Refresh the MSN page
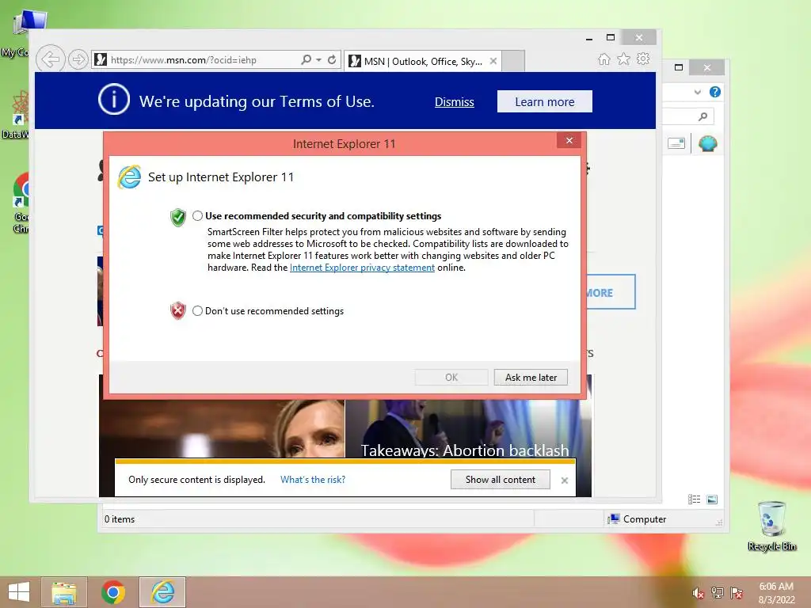The height and width of the screenshot is (608, 811). [x=332, y=60]
